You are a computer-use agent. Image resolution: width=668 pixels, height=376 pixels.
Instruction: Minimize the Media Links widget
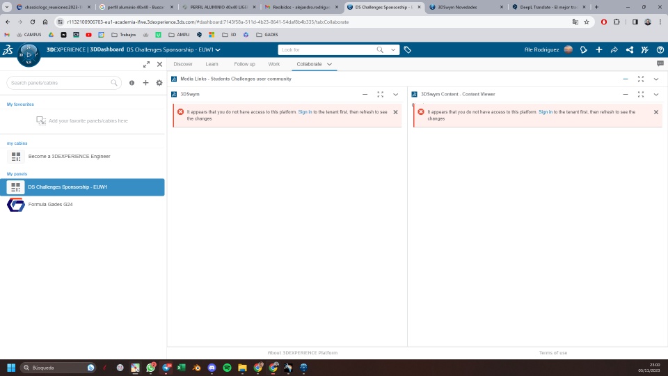(626, 79)
